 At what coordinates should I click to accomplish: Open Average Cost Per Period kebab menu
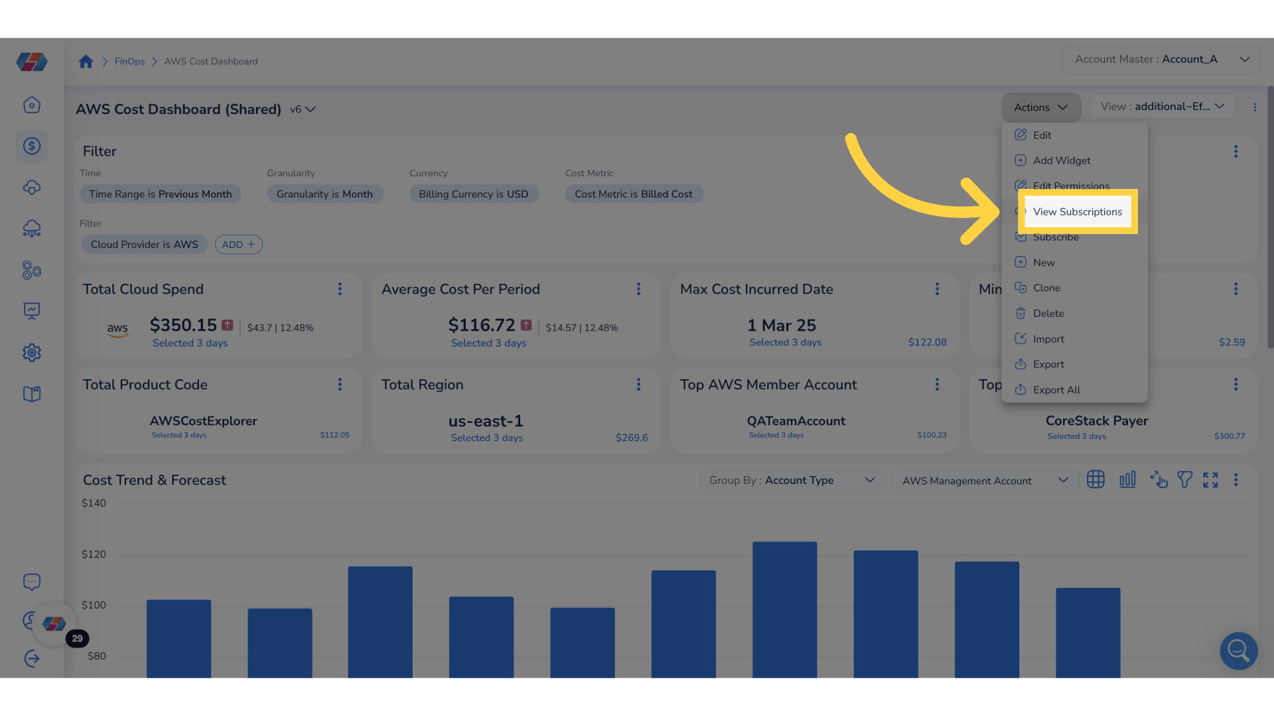pyautogui.click(x=638, y=289)
